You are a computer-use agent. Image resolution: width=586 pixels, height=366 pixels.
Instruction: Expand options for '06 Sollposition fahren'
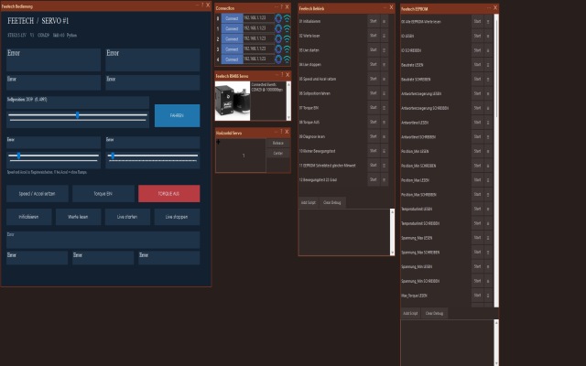click(384, 93)
